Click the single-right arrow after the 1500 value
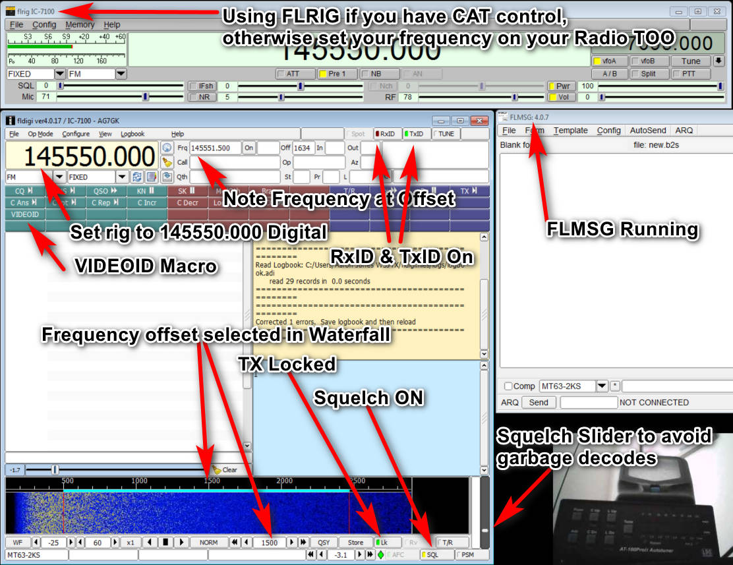733x565 pixels. point(292,543)
